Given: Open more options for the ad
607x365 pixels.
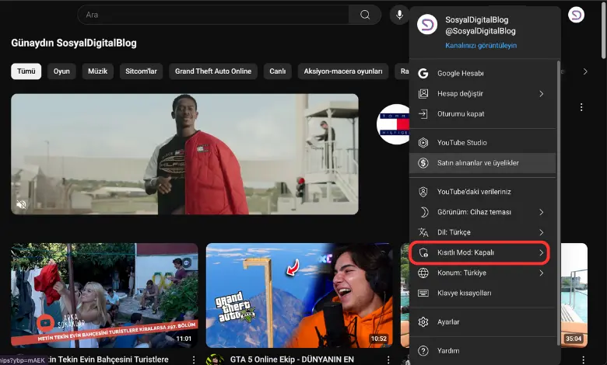Looking at the screenshot, I should tap(581, 107).
